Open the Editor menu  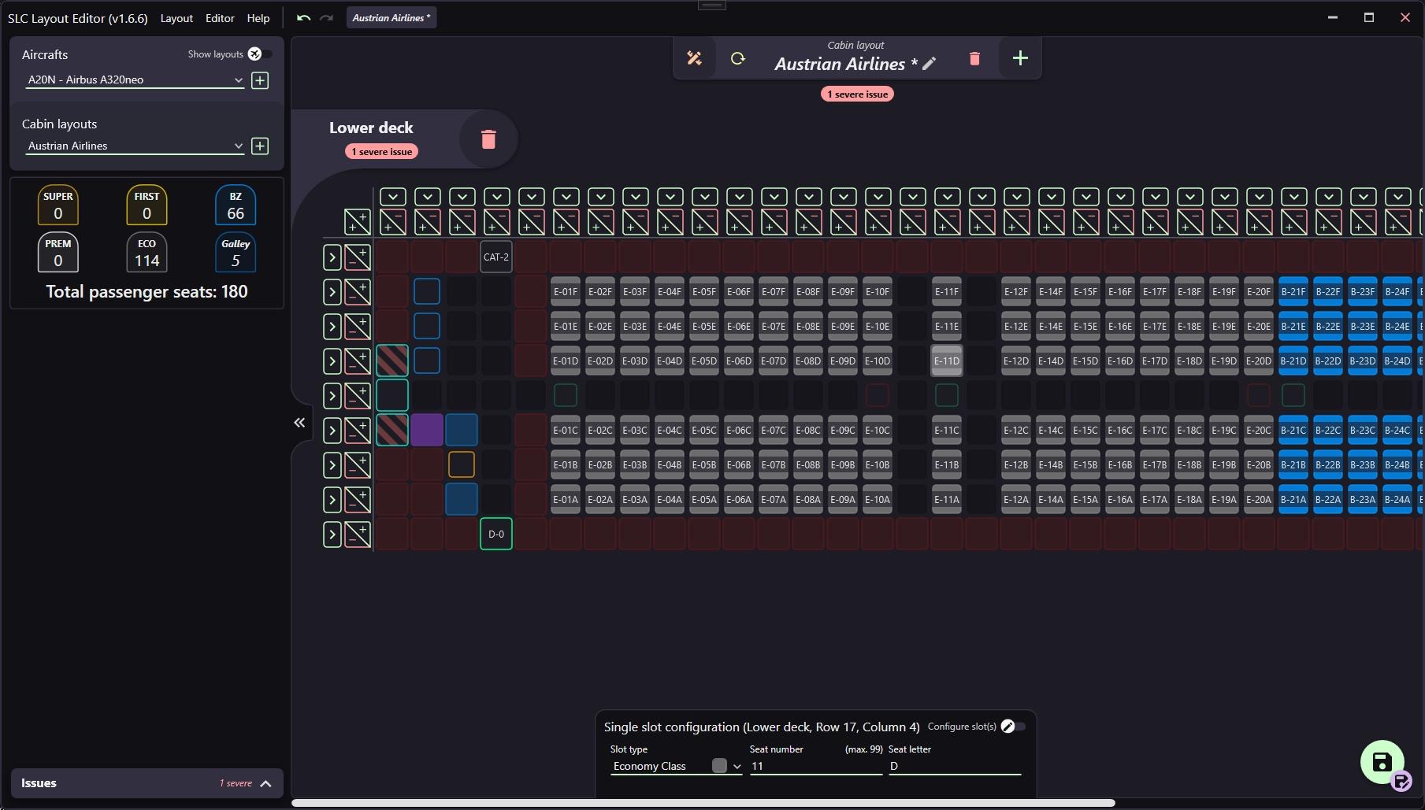click(x=219, y=17)
